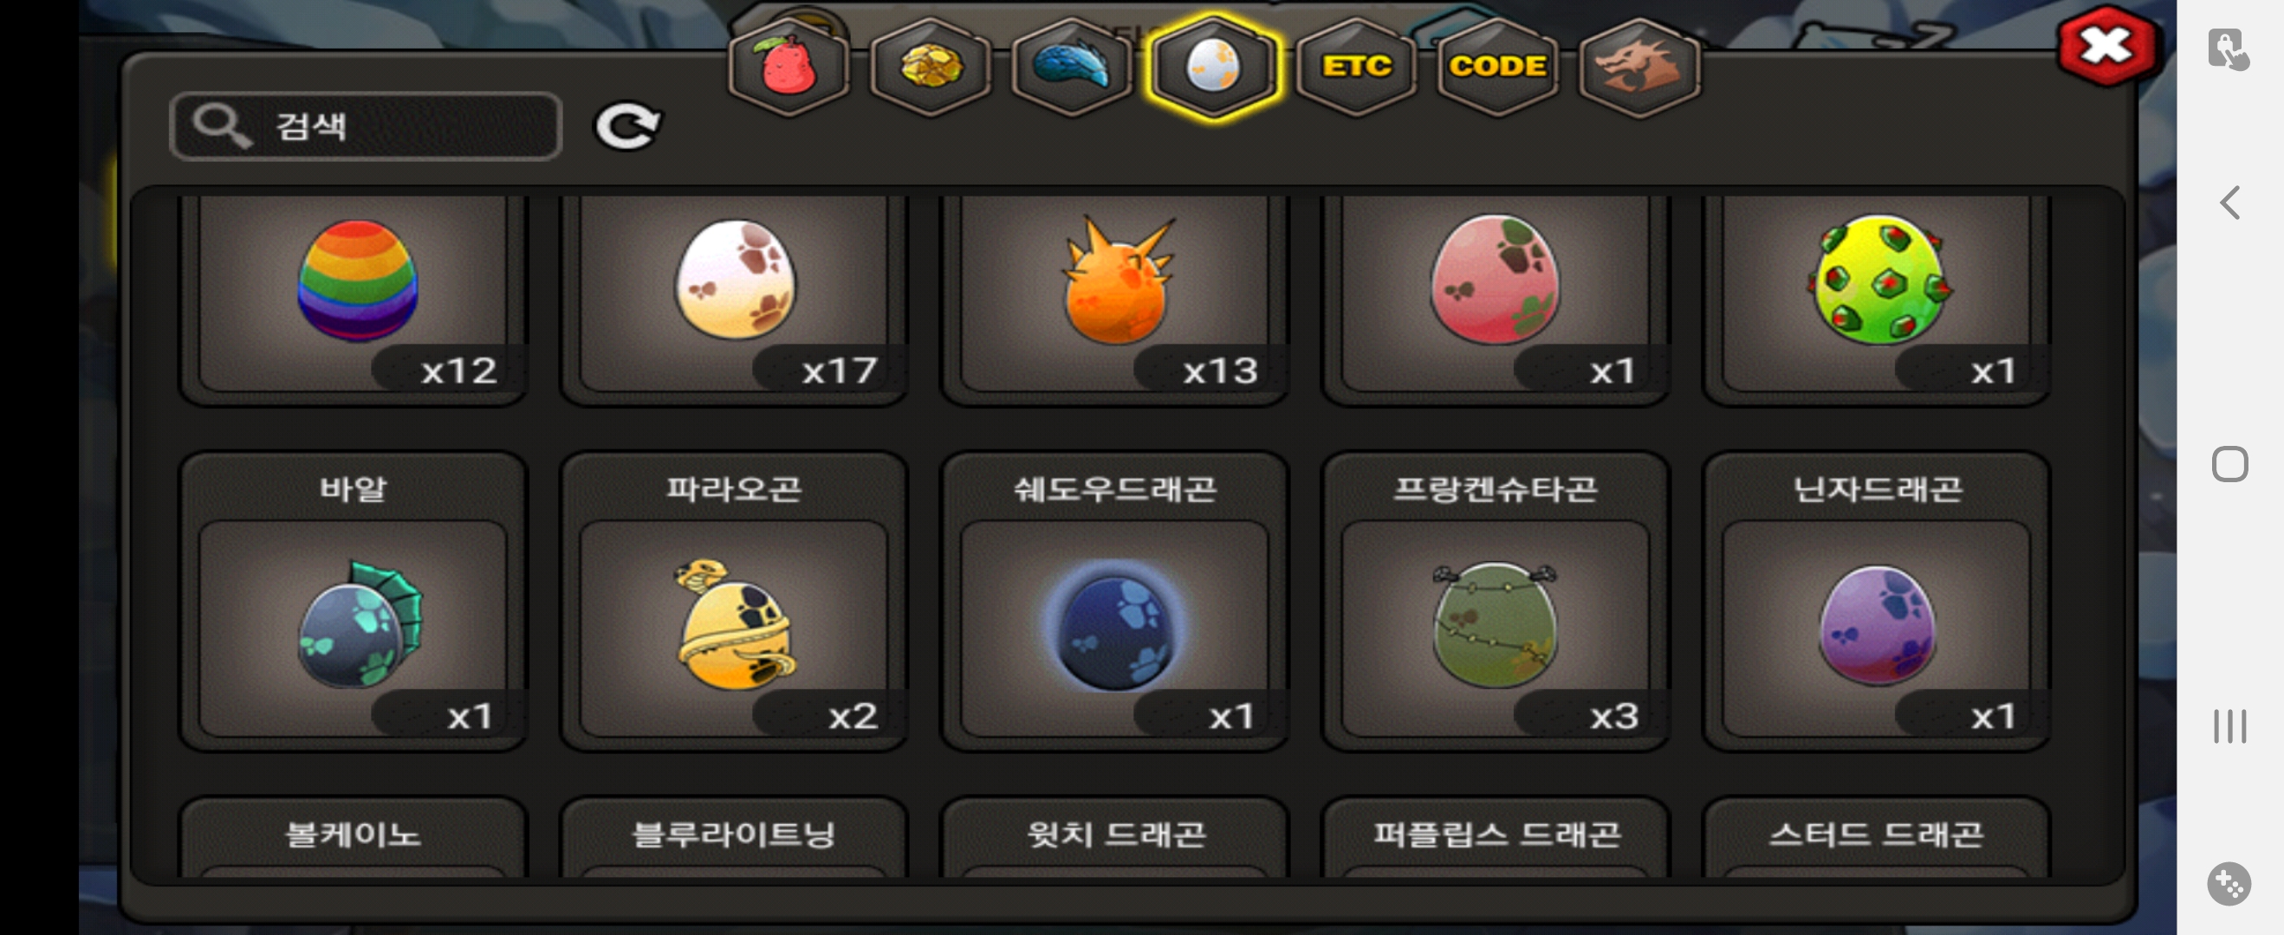Select the dragon head tab icon
Screen dimensions: 2284x935
pyautogui.click(x=1638, y=68)
